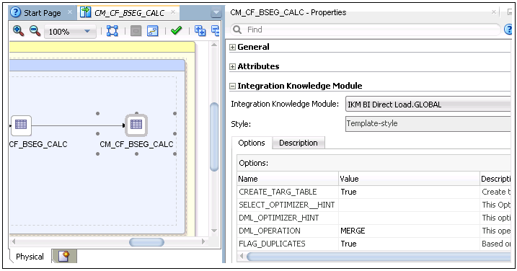
Task: Select the SELECT_OPTIMIZER__HINT option row
Action: (374, 205)
